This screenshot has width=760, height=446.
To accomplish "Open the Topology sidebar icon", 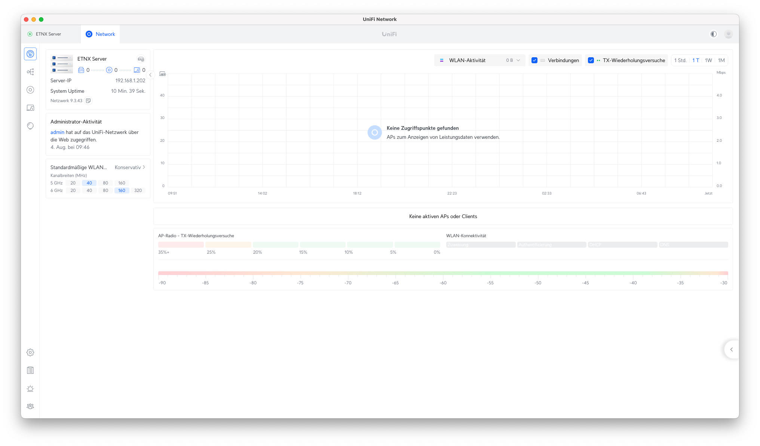I will 30,72.
